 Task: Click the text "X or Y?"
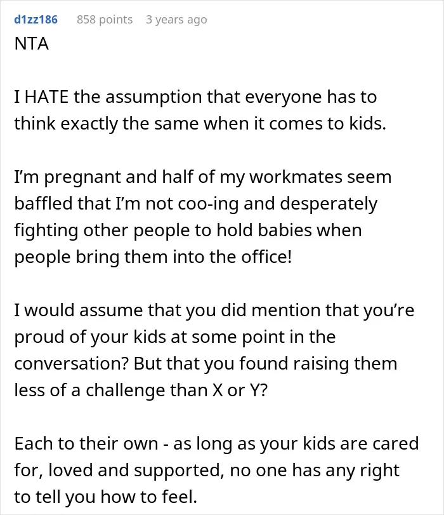240,391
